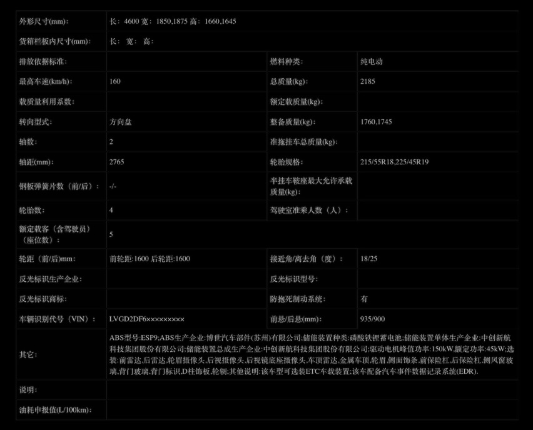Select the ABS value 有
The image size is (533, 430).
(364, 299)
